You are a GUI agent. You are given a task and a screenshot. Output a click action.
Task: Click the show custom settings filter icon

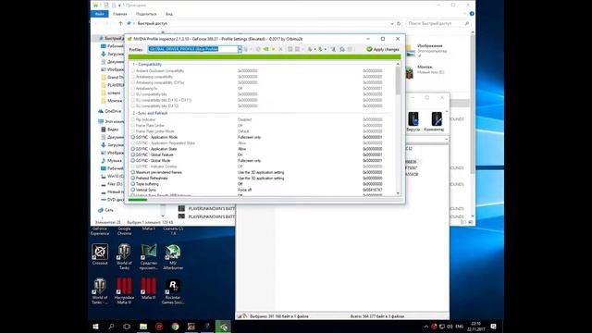point(333,49)
